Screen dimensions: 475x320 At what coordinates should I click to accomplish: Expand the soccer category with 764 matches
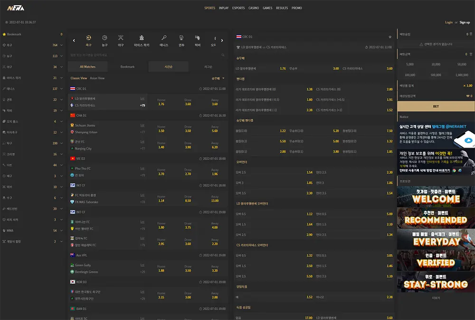[61, 45]
